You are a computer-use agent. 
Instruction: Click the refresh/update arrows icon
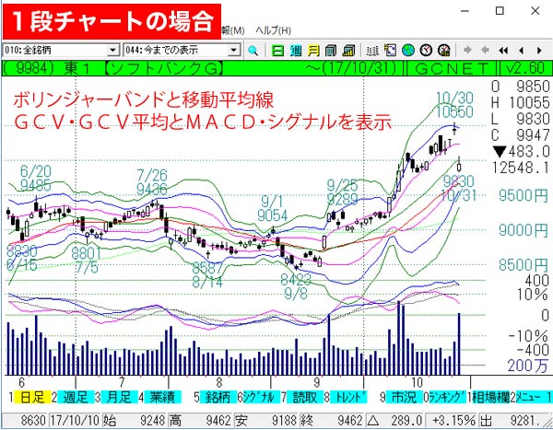coord(390,51)
